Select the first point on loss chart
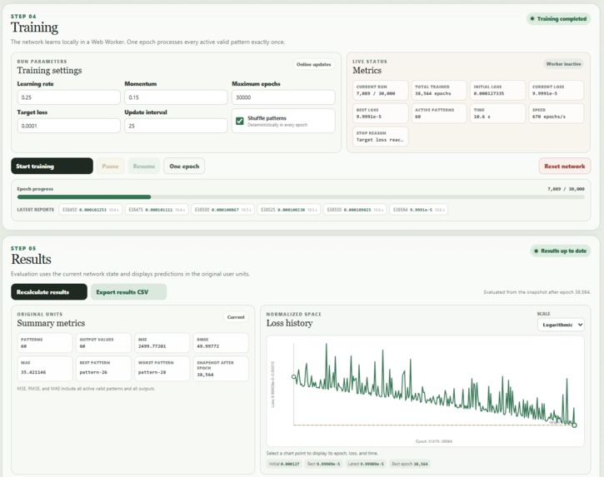604x477 pixels. pyautogui.click(x=294, y=377)
